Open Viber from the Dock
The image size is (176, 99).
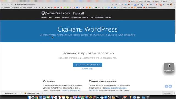pyautogui.click(x=75, y=97)
